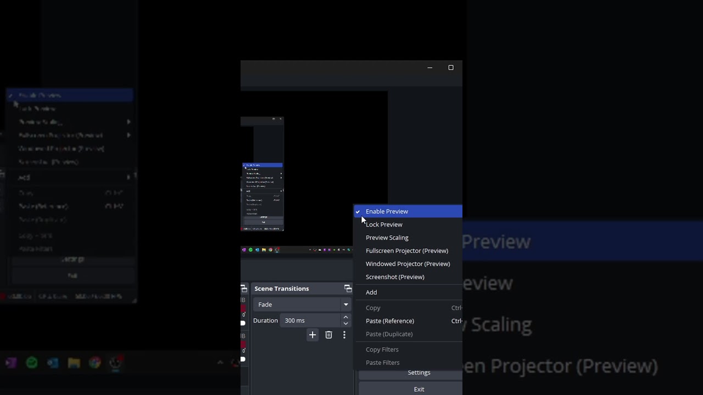Screen dimensions: 703x395
Task: Expand the Preview Scaling submenu
Action: point(408,238)
